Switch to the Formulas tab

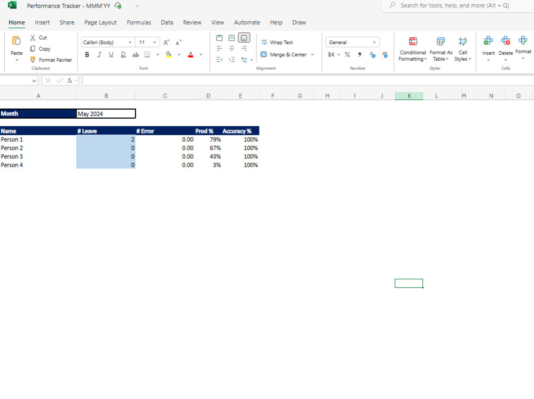pyautogui.click(x=139, y=22)
